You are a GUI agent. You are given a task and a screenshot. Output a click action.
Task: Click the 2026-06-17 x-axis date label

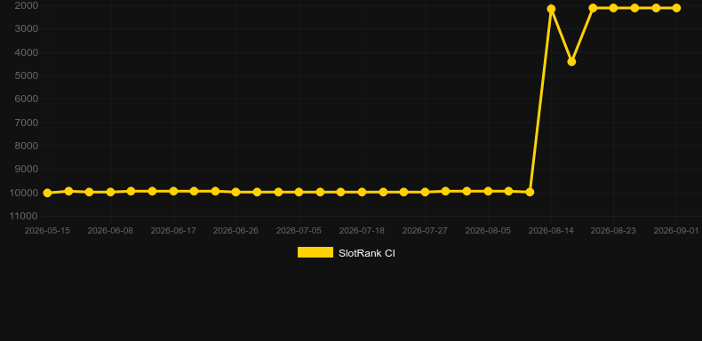pyautogui.click(x=173, y=231)
